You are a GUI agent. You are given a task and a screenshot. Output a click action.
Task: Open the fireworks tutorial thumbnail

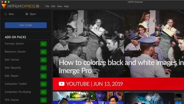point(154,98)
